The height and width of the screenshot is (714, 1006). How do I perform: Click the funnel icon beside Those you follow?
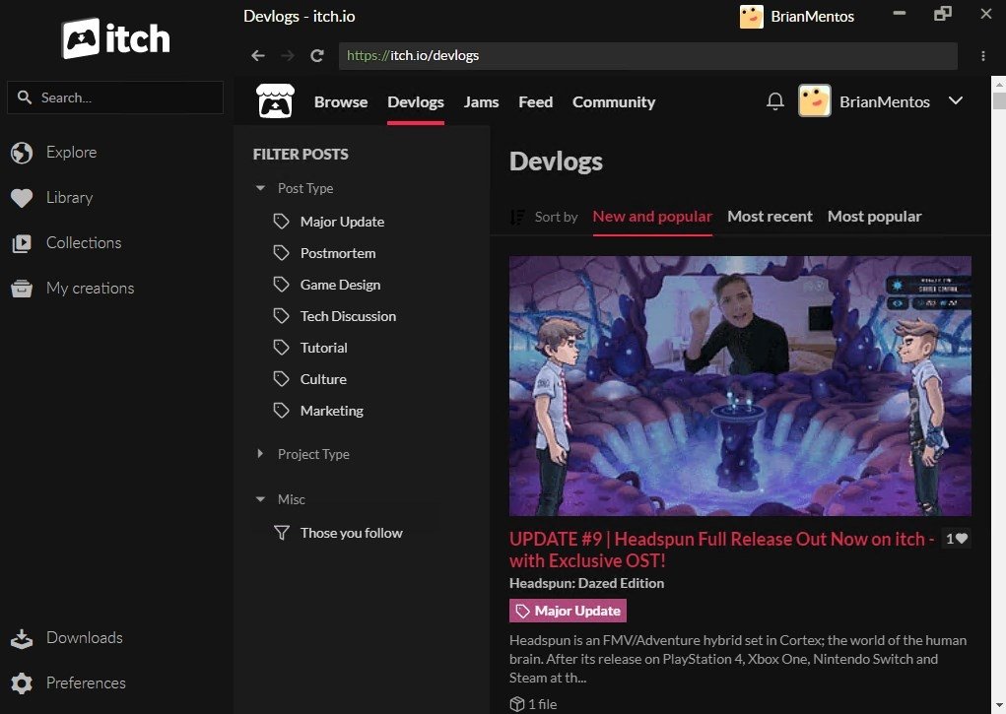click(281, 533)
